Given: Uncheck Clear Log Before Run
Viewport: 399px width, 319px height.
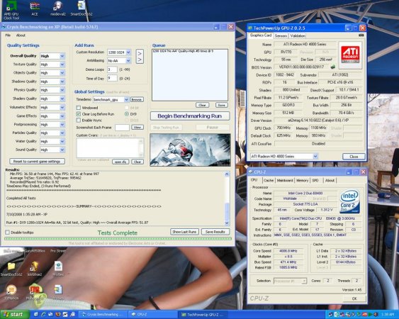Looking at the screenshot, I should tap(79, 114).
